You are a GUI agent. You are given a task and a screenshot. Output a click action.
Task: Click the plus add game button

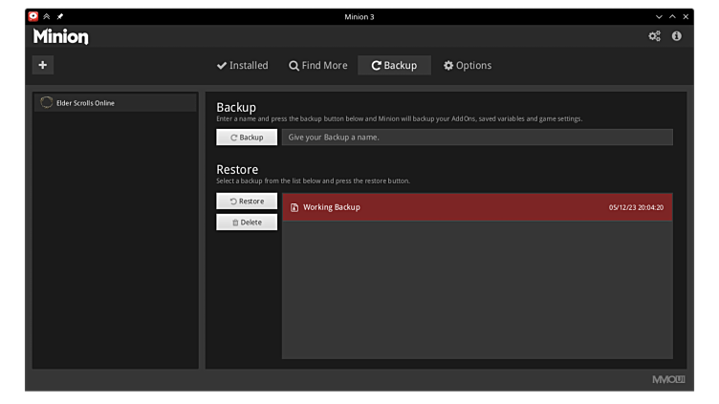(x=43, y=65)
